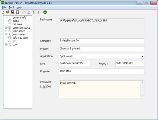The height and width of the screenshot is (120, 158).
Task: Expand the joint space tree node
Action: click(x=6, y=31)
